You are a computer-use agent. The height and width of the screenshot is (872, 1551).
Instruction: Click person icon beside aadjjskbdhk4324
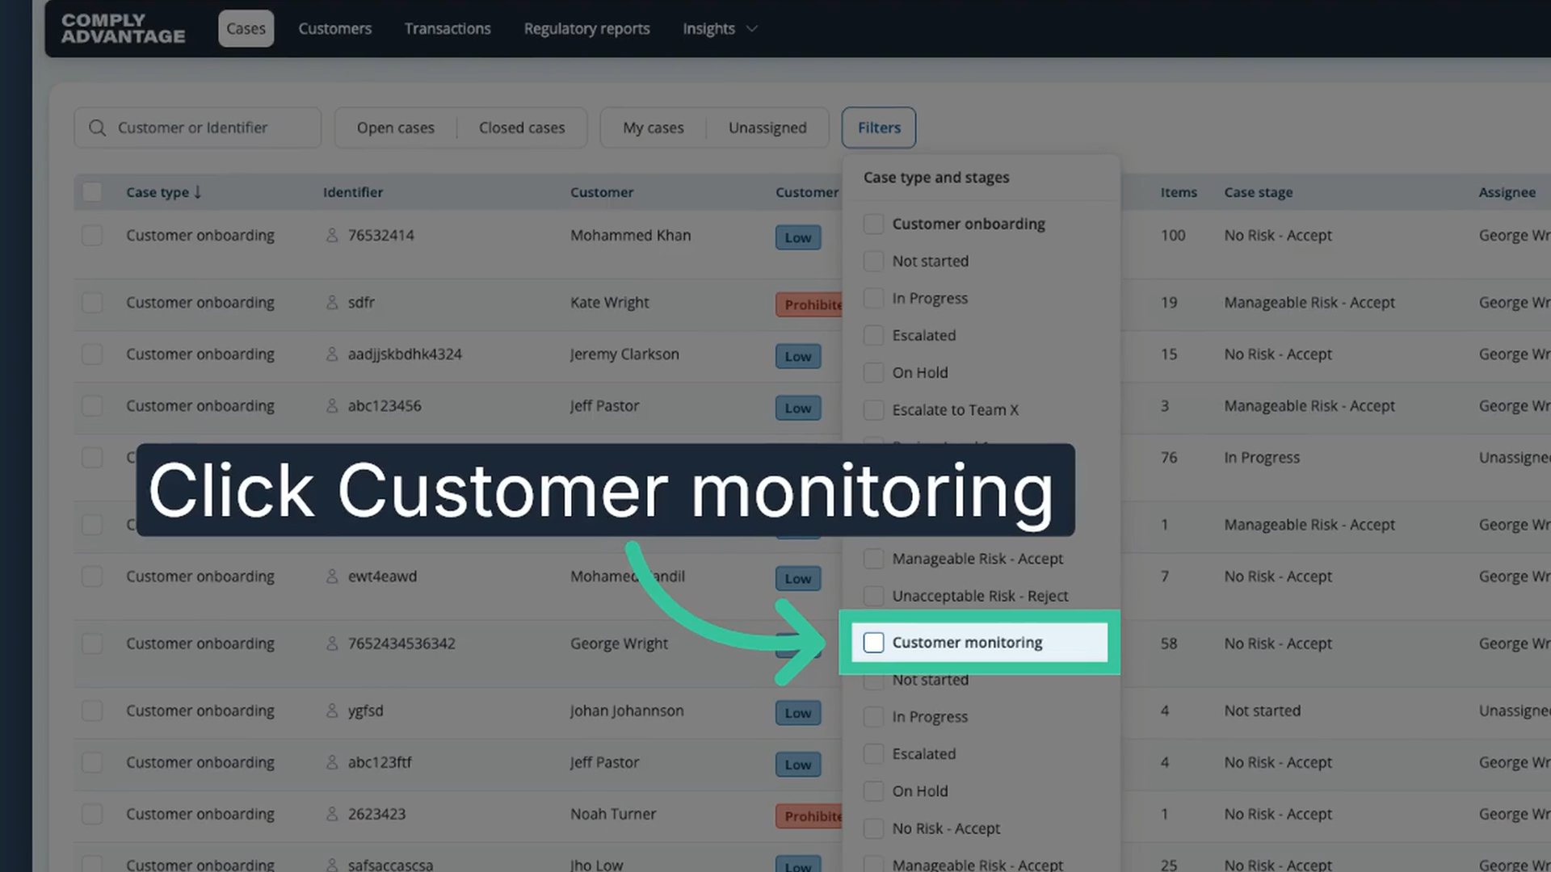pyautogui.click(x=331, y=354)
